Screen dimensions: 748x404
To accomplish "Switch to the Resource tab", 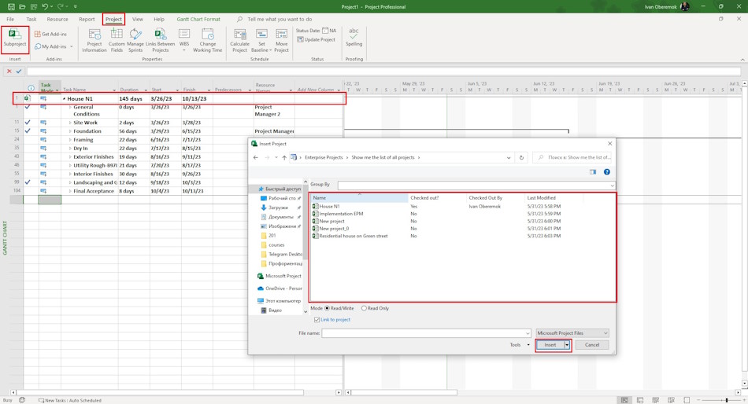I will click(x=57, y=20).
